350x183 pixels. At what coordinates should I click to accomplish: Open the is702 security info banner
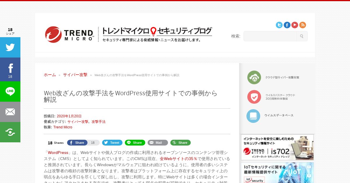277,147
